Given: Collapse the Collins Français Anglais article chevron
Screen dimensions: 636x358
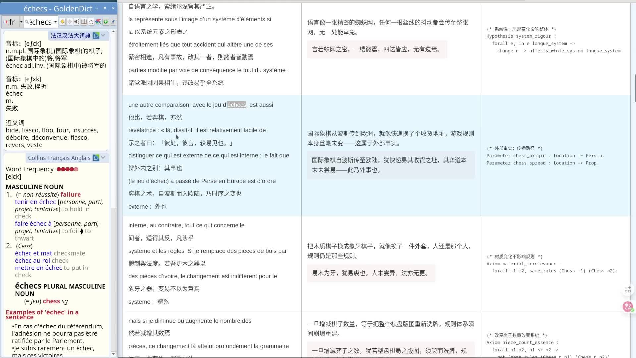Looking at the screenshot, I should 103,158.
